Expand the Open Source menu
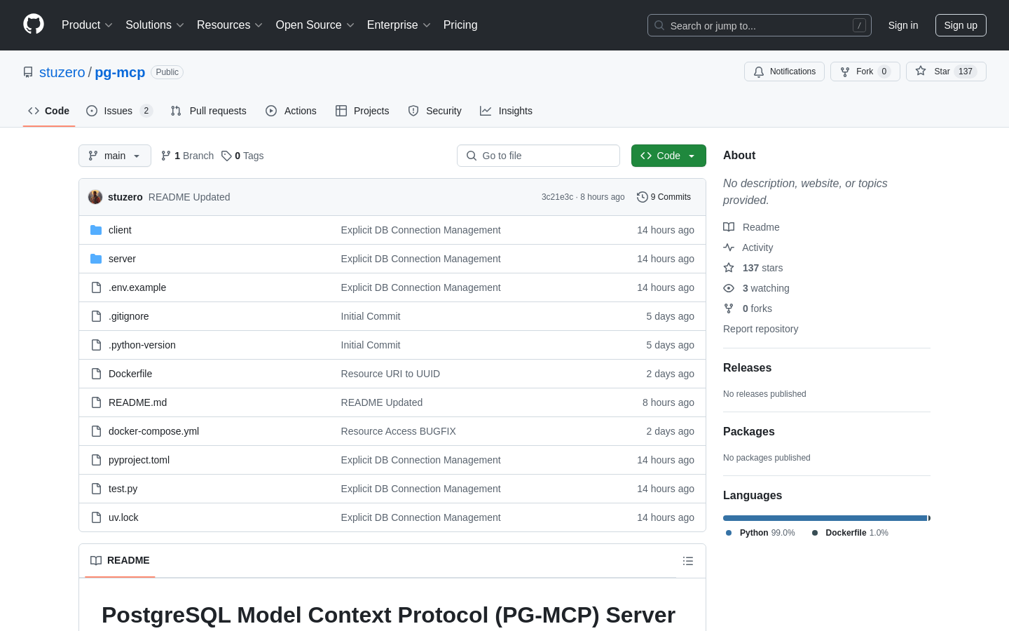Viewport: 1009px width, 631px height. tap(315, 25)
